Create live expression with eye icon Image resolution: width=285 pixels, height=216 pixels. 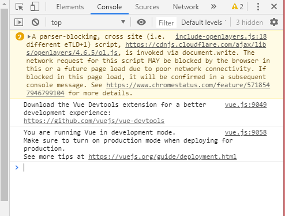coord(141,22)
